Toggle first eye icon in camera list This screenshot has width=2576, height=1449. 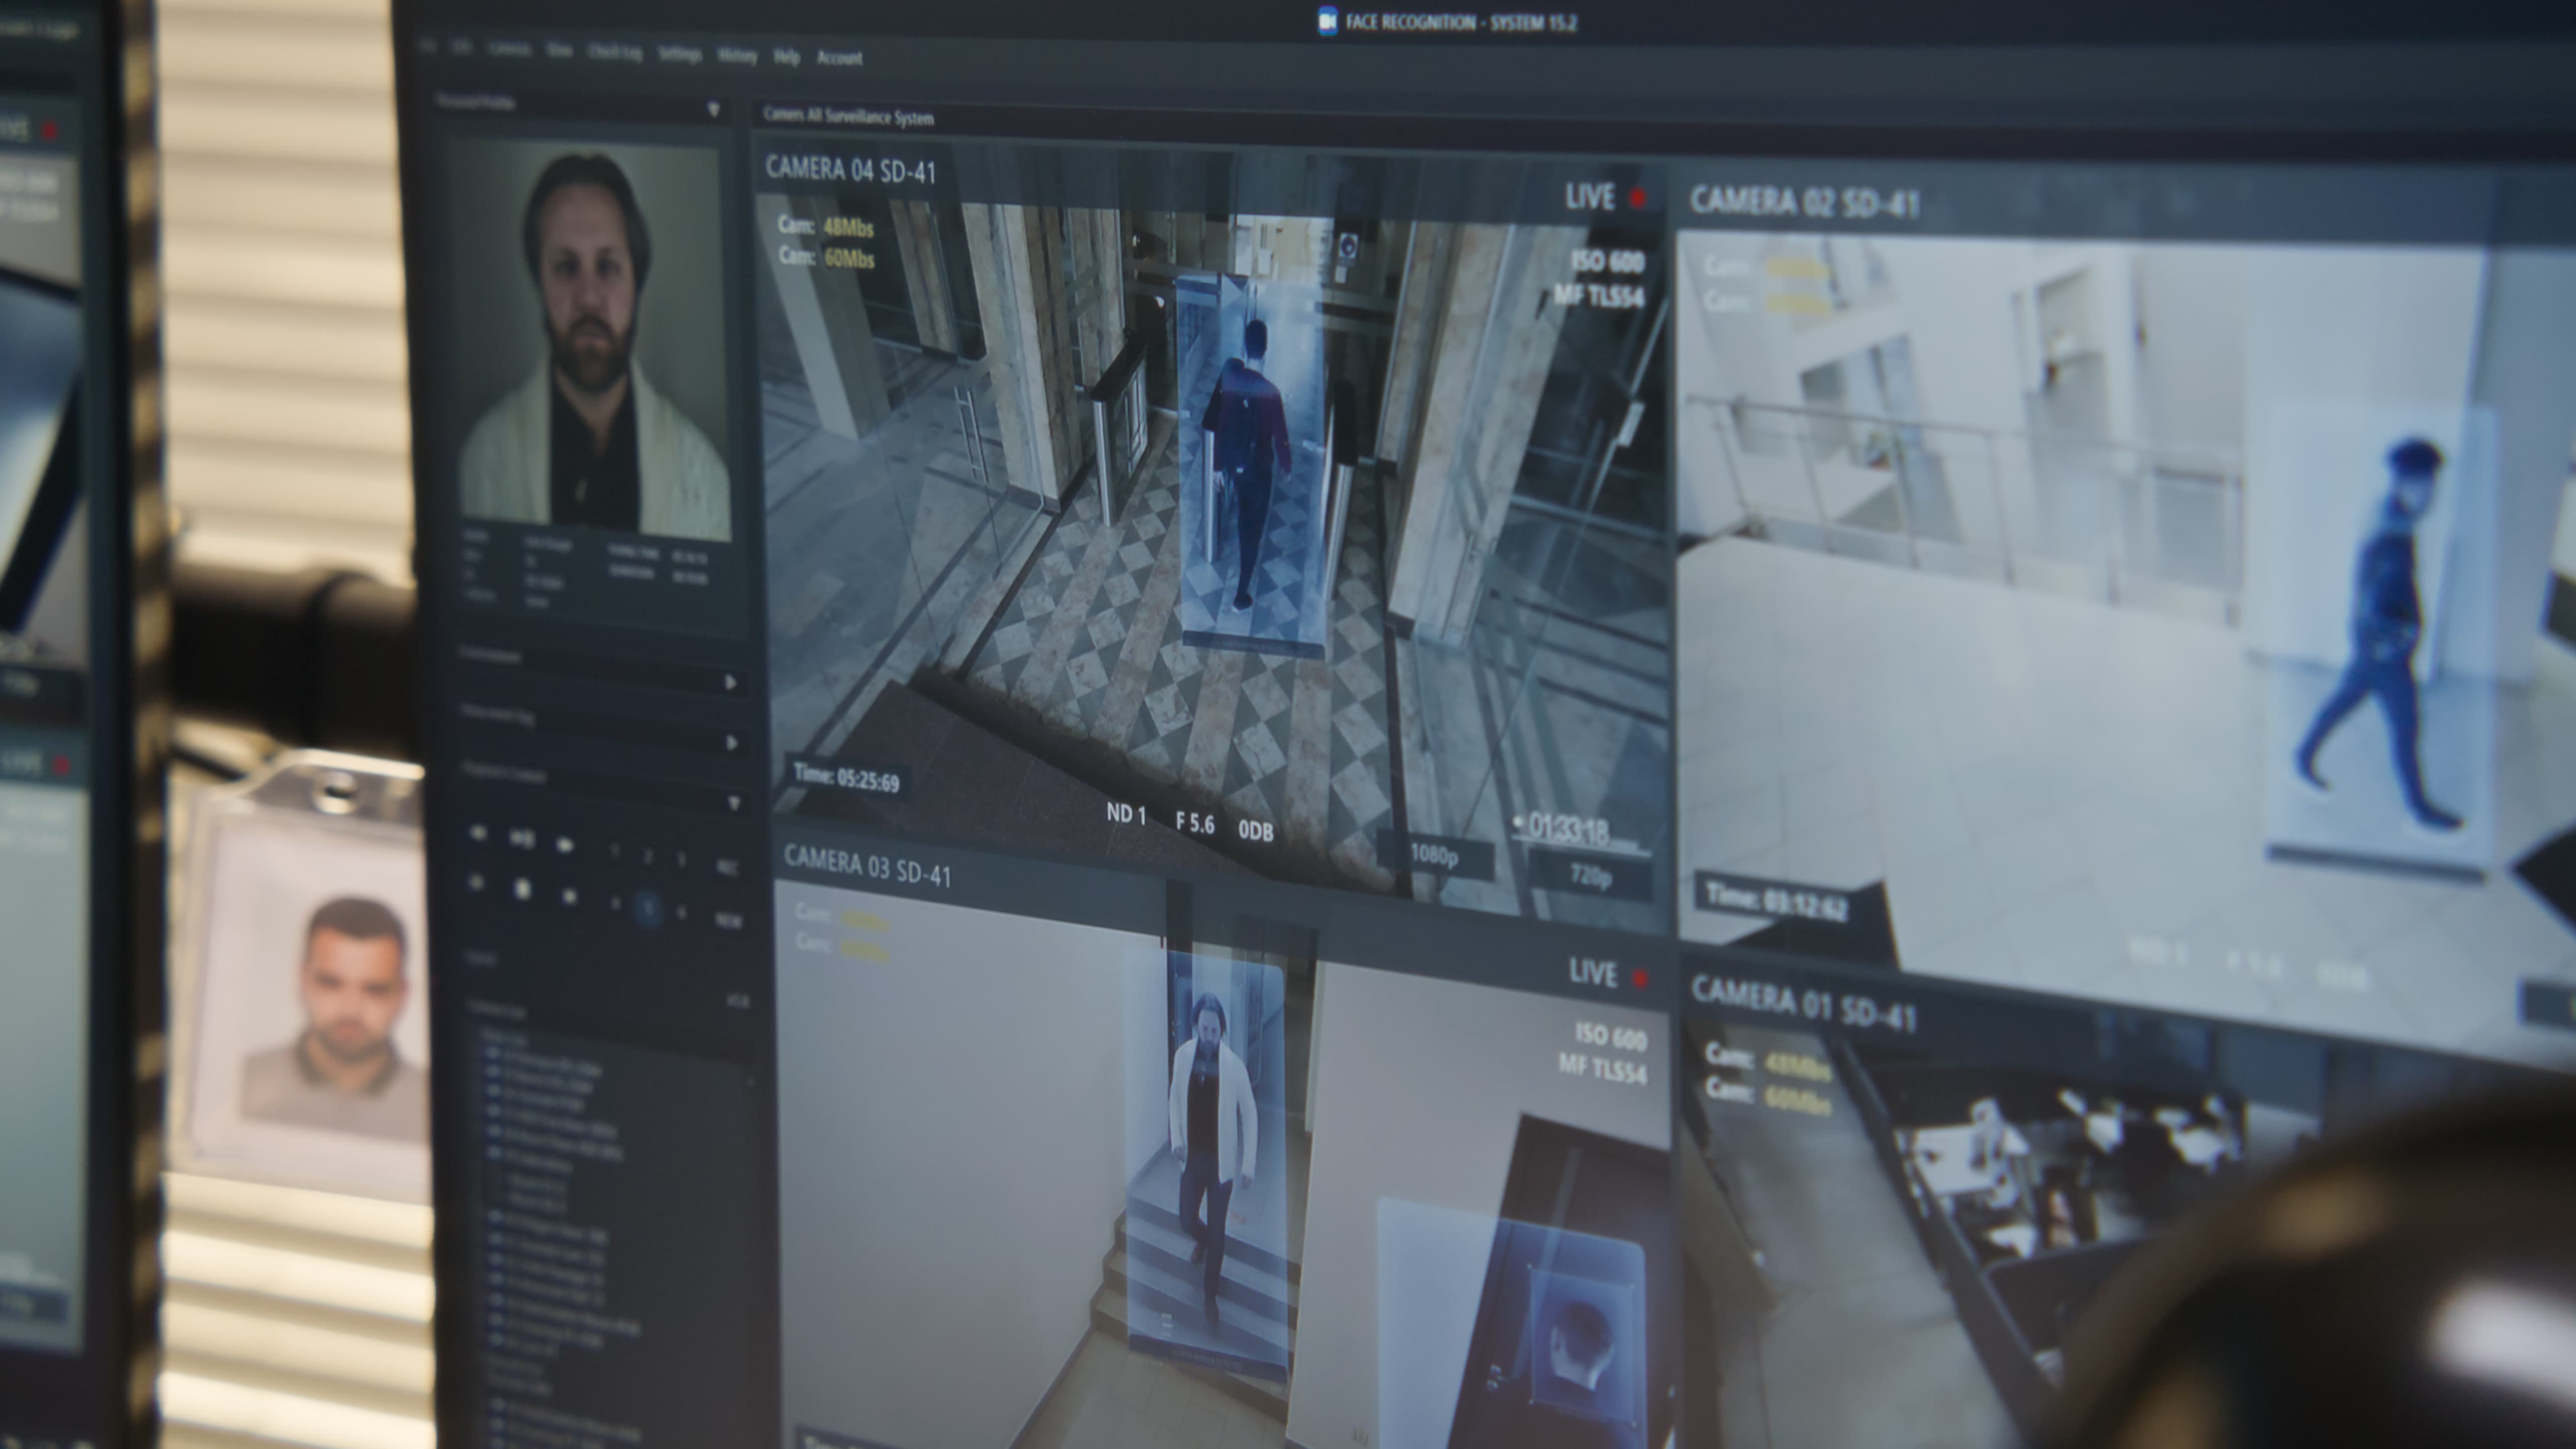coord(492,1053)
